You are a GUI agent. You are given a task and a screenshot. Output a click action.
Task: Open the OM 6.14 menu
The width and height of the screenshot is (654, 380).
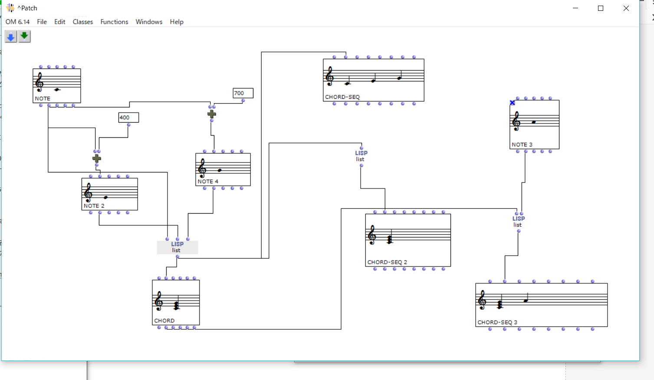18,22
